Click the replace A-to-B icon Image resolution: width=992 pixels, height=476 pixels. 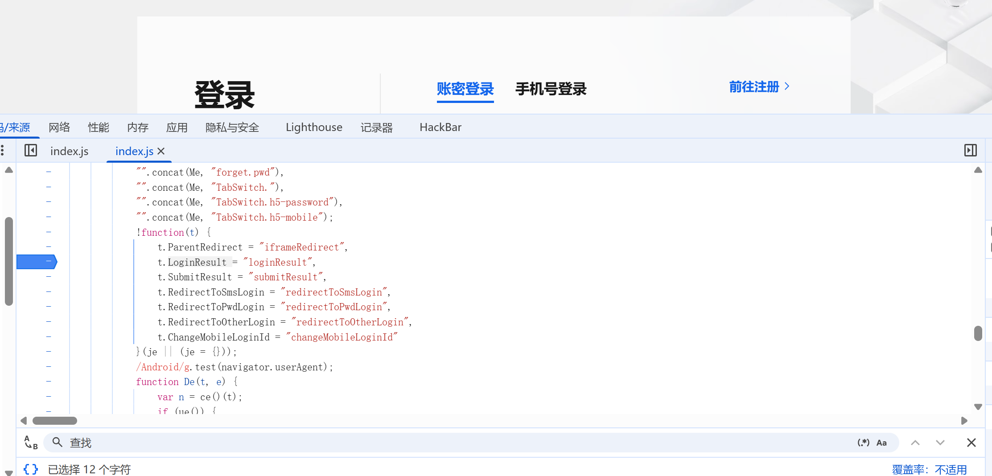point(31,443)
